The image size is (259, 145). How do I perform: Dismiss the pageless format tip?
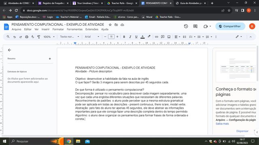(x=242, y=131)
